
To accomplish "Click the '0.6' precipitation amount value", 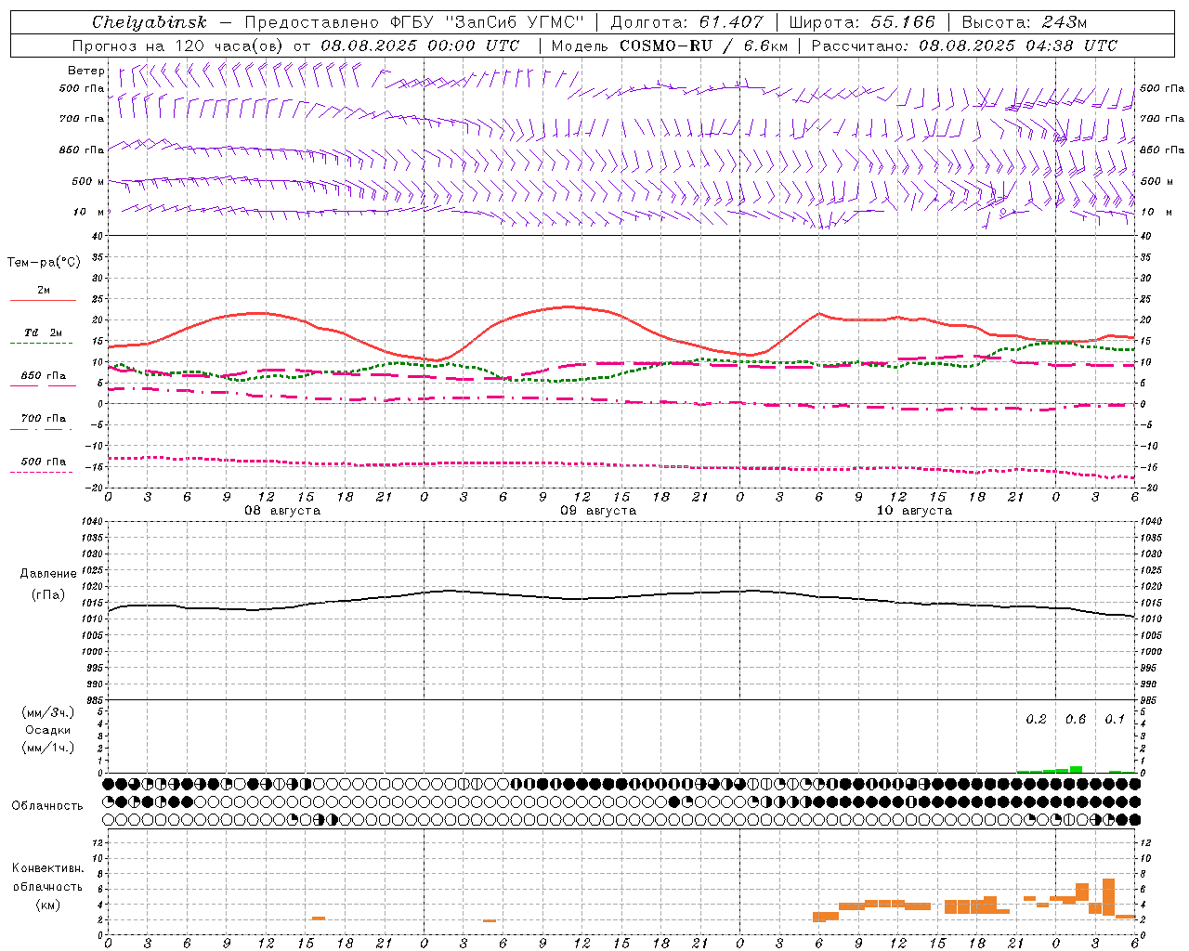I will (x=1076, y=720).
